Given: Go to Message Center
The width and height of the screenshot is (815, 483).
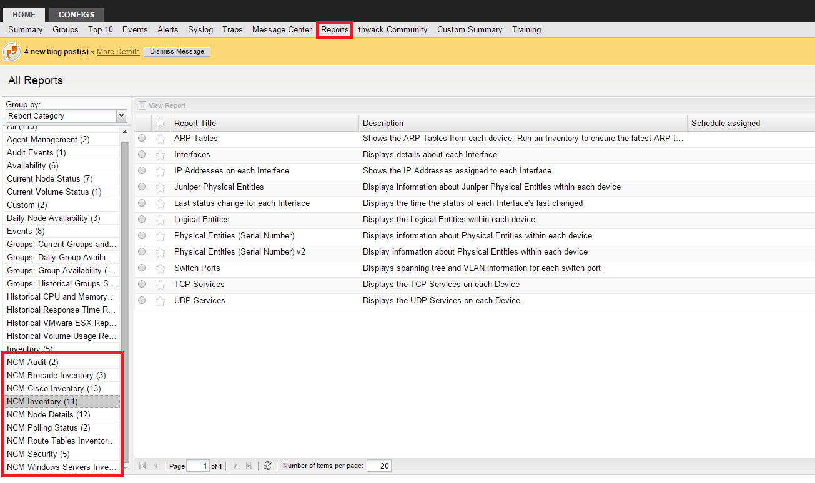Looking at the screenshot, I should coord(282,30).
